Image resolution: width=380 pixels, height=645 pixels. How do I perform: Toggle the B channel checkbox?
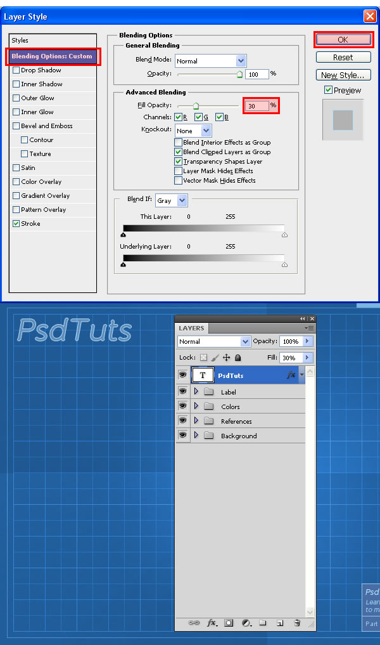(x=219, y=117)
